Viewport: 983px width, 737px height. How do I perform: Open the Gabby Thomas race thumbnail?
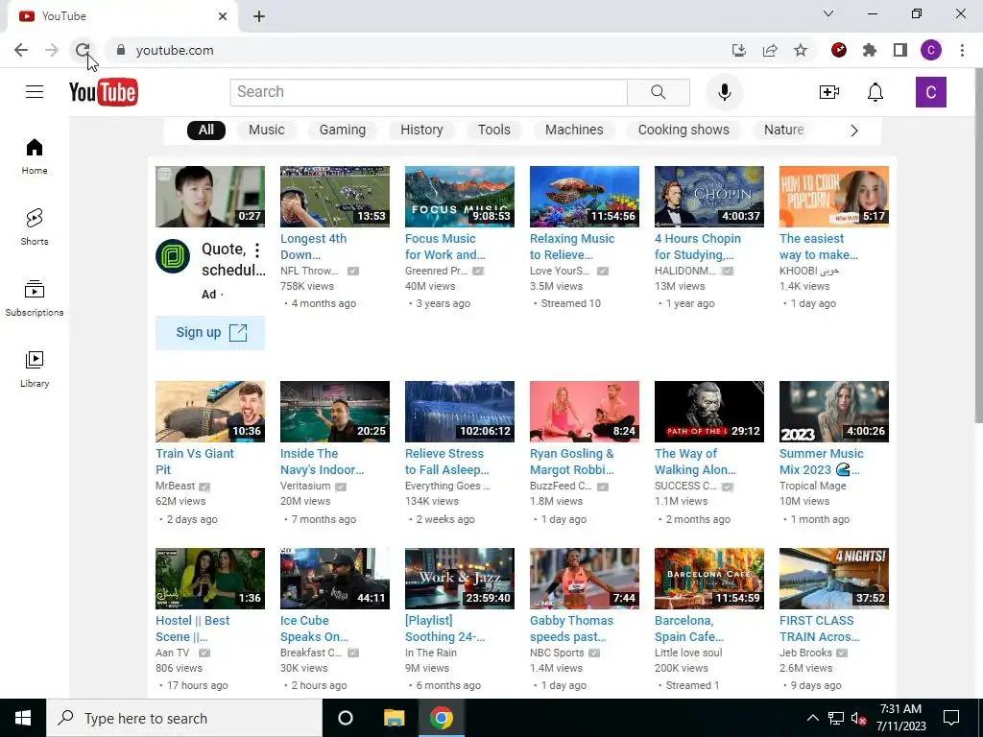(x=585, y=579)
